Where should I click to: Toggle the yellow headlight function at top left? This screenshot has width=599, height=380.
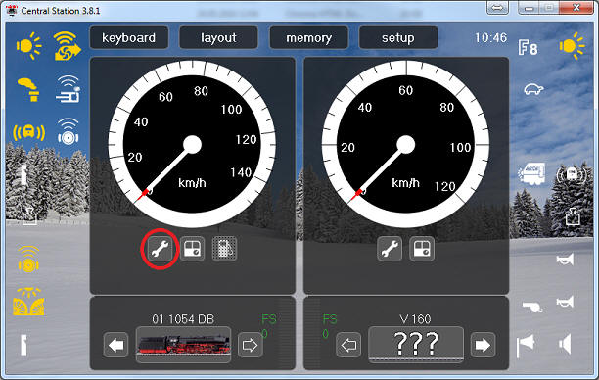[x=28, y=46]
